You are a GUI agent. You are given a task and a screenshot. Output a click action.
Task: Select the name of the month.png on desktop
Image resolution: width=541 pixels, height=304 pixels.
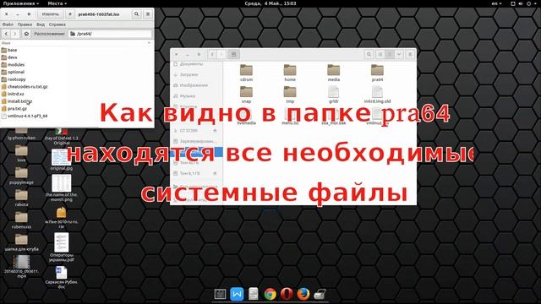pyautogui.click(x=62, y=187)
